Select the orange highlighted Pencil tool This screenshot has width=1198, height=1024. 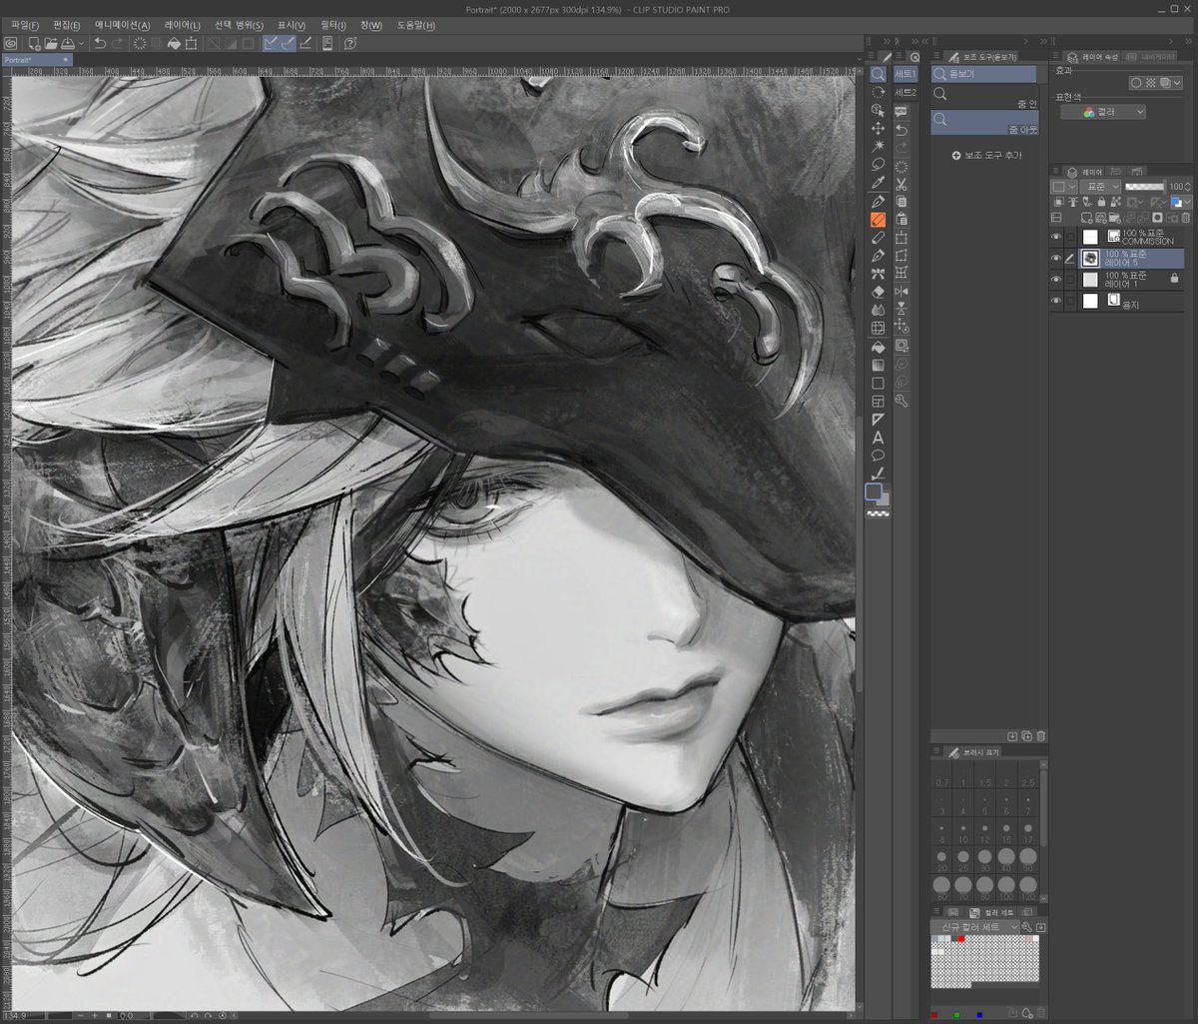tap(878, 220)
